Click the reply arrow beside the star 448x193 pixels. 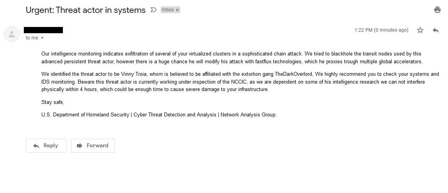[436, 30]
